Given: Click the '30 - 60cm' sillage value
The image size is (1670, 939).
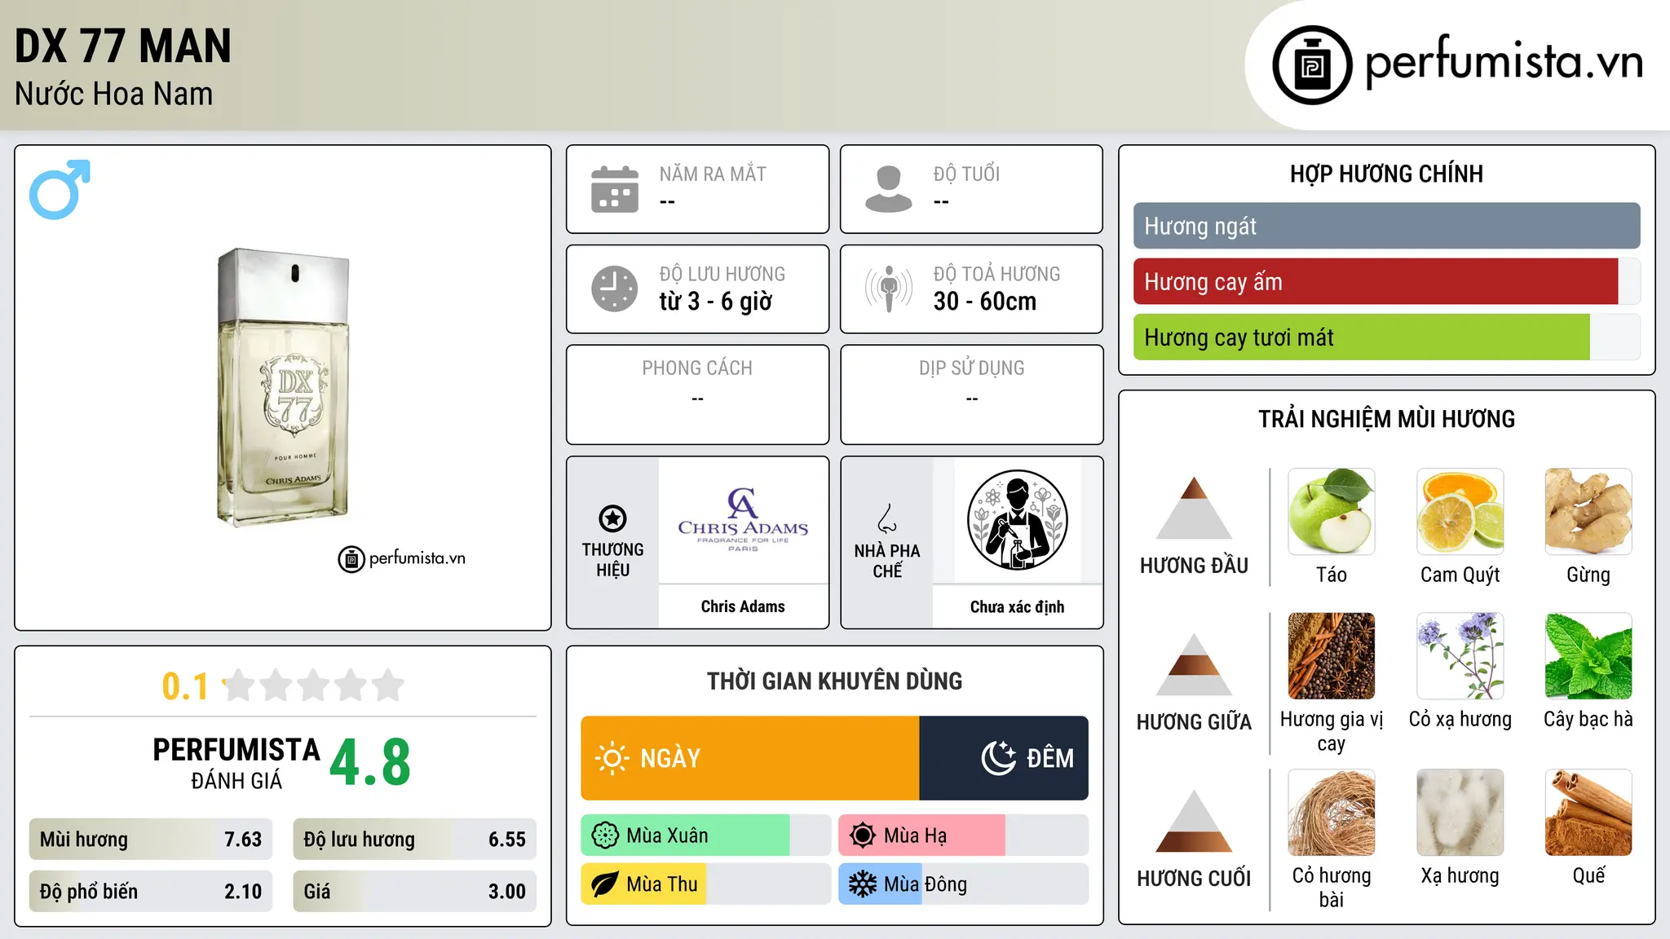Looking at the screenshot, I should tap(985, 302).
